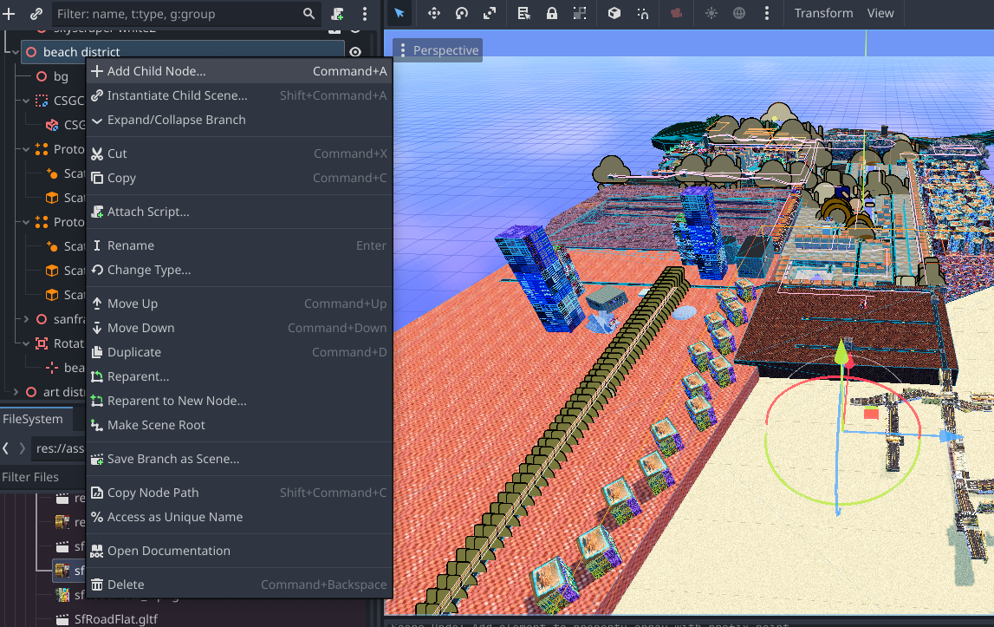This screenshot has width=994, height=627.
Task: Click the Filter Files search field
Action: click(43, 477)
